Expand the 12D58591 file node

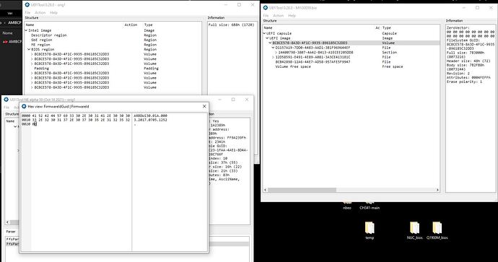[x=273, y=57]
